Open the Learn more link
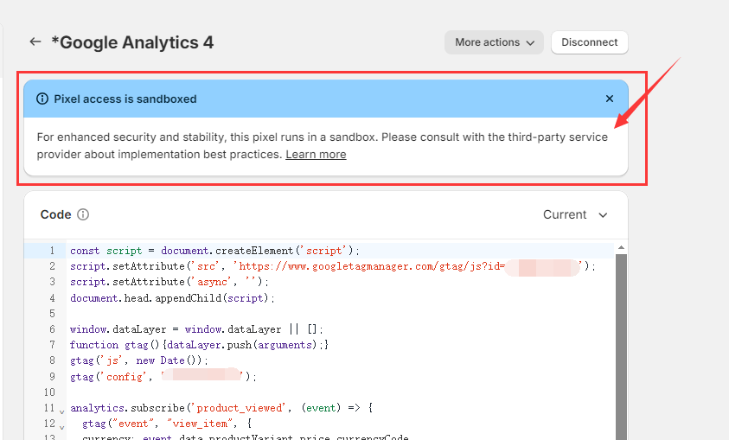 316,155
